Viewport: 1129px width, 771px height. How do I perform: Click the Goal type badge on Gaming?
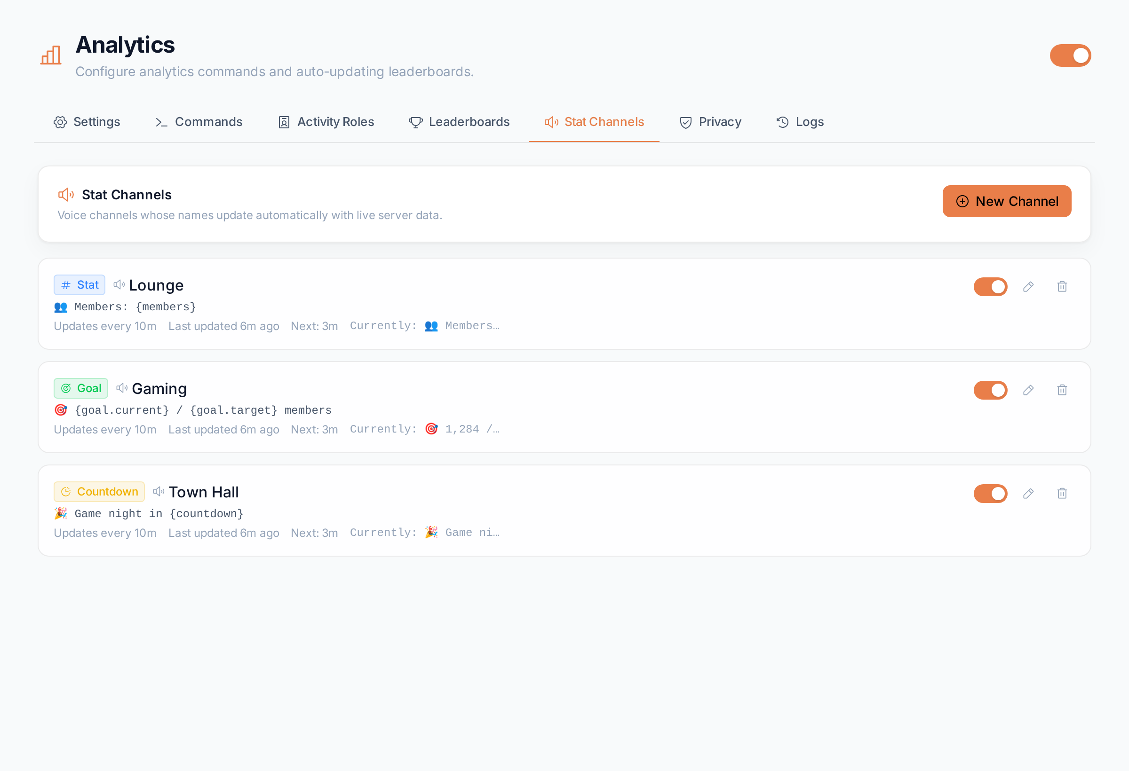click(x=81, y=388)
